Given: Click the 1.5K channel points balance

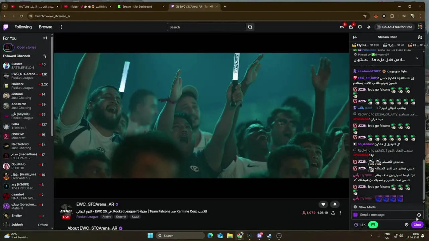Looking at the screenshot, I should pyautogui.click(x=360, y=225).
